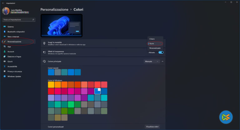Click the Luca Giardina account name
This screenshot has height=130, width=240.
point(16,10)
